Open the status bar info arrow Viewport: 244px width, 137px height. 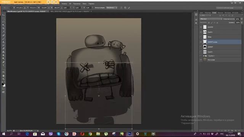pos(38,131)
